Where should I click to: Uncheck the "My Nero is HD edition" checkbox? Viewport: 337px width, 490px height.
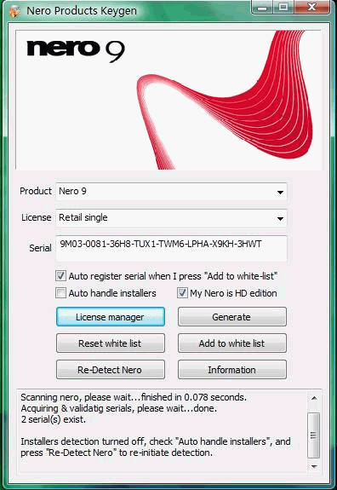[x=182, y=293]
